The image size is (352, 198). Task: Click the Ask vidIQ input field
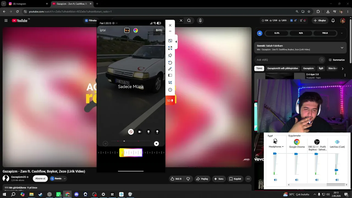click(x=290, y=60)
